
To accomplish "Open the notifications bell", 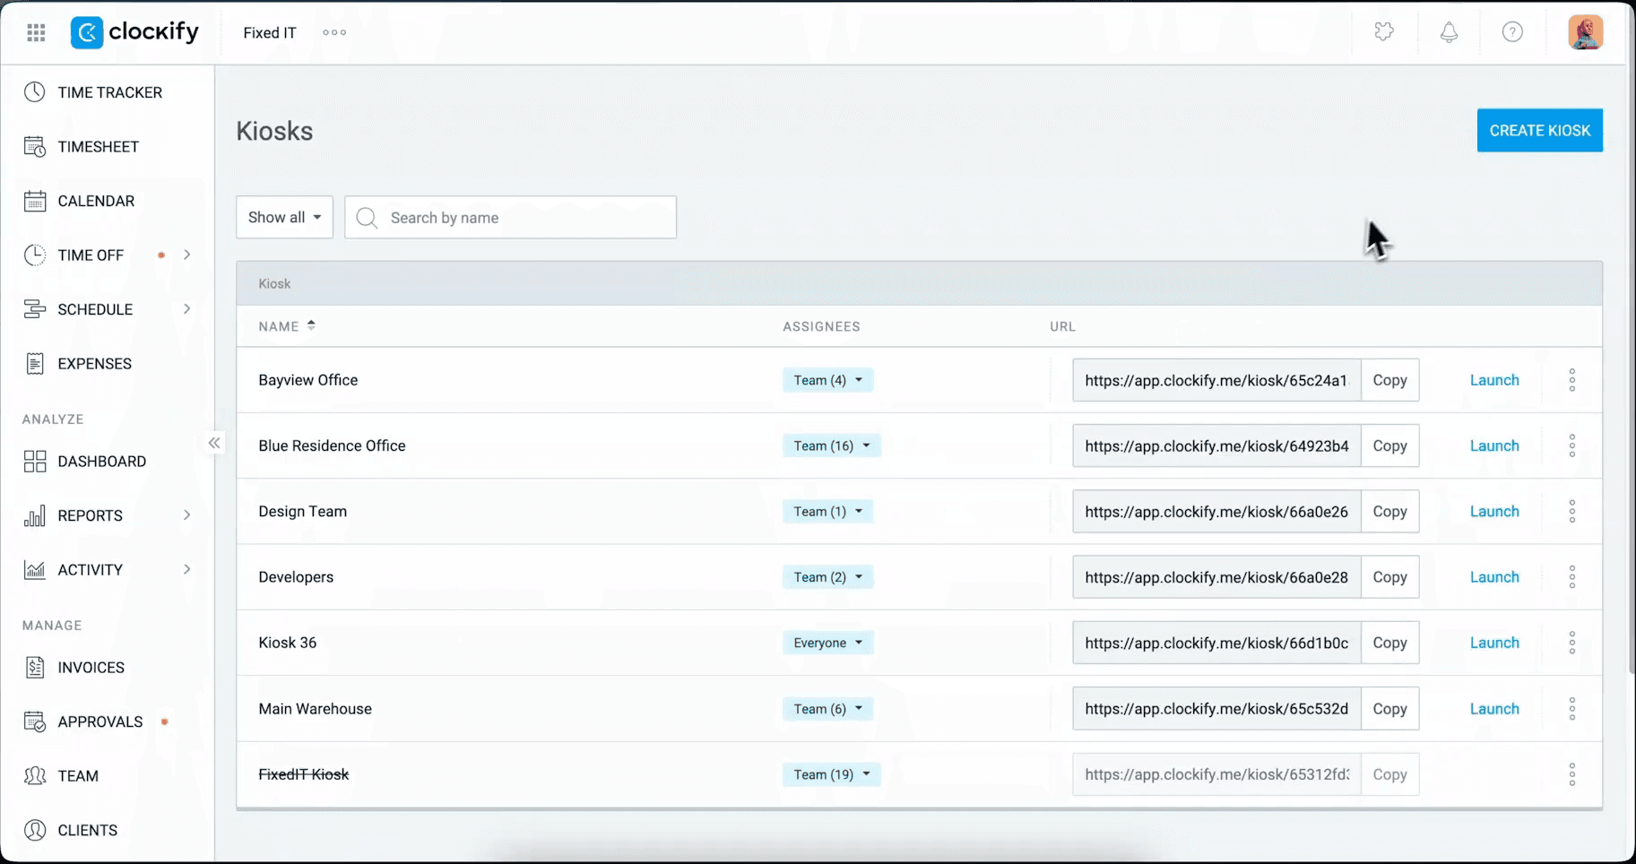I will tap(1449, 32).
